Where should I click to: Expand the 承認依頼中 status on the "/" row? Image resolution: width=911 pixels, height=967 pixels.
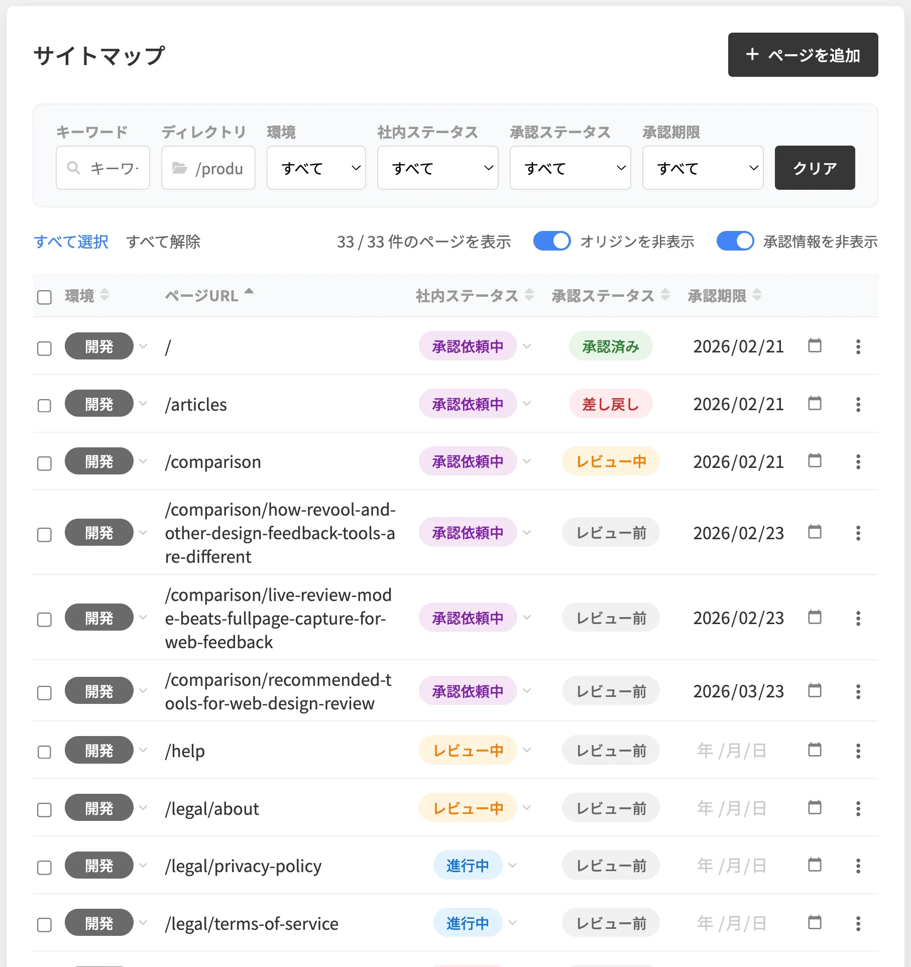pos(527,346)
